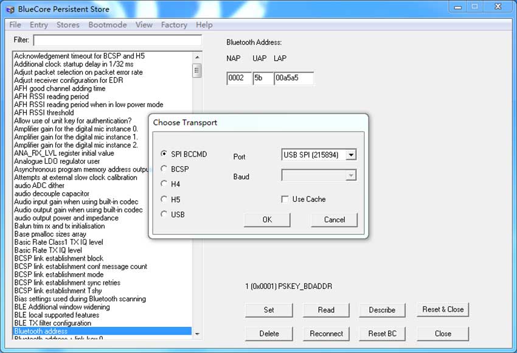Click the LAP address field containing 00a5a5
This screenshot has width=517, height=353.
294,78
